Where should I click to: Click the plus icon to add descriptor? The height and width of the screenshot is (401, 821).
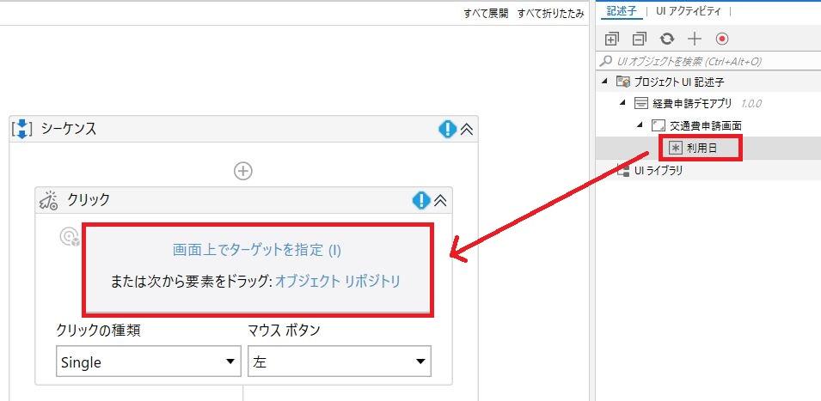(x=695, y=39)
